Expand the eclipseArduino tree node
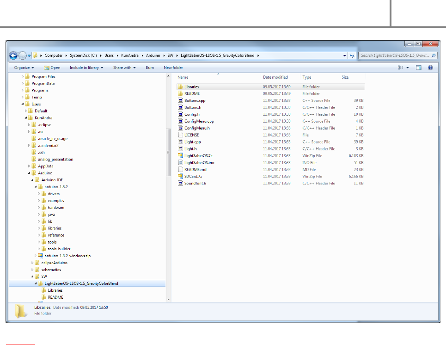Screen dimensions: 446x345 coord(32,263)
